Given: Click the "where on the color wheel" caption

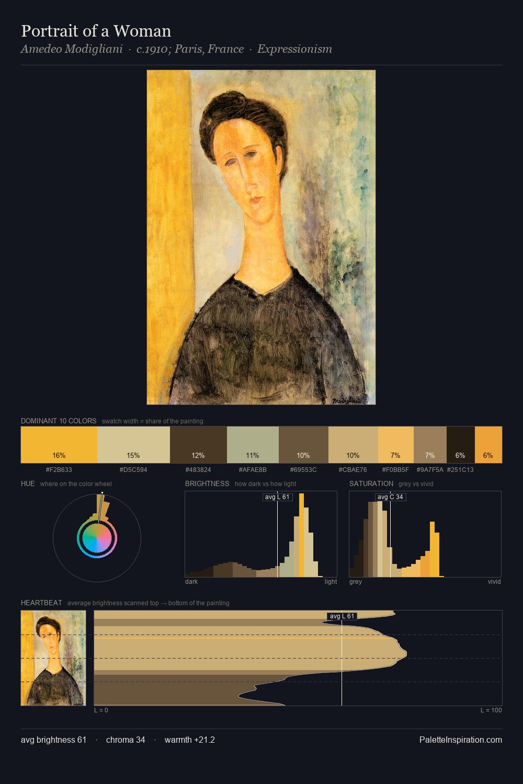Looking at the screenshot, I should pyautogui.click(x=76, y=484).
